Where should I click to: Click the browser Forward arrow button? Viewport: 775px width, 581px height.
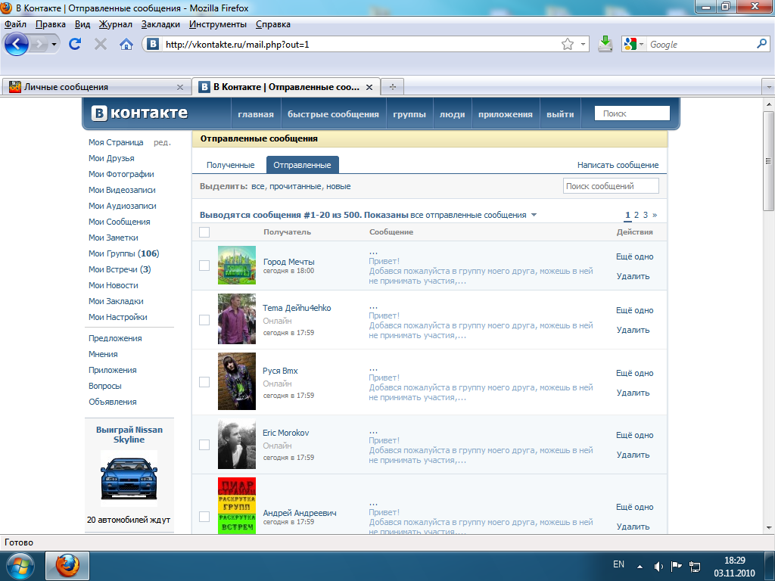tap(39, 45)
